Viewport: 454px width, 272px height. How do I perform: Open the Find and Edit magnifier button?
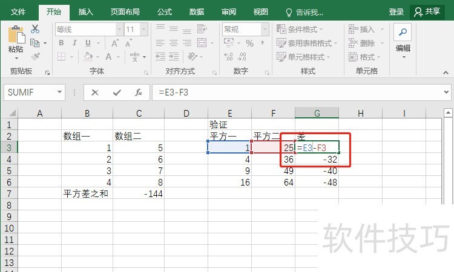[x=403, y=32]
